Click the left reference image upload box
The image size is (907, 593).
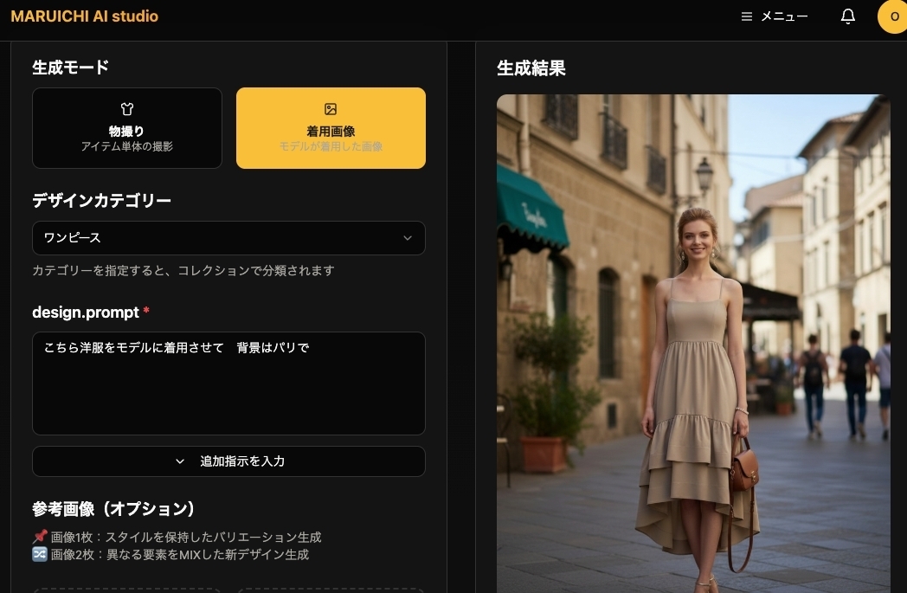pyautogui.click(x=127, y=590)
